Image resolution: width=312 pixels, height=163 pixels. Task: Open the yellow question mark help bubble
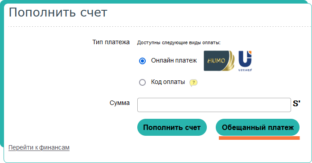coord(193,83)
